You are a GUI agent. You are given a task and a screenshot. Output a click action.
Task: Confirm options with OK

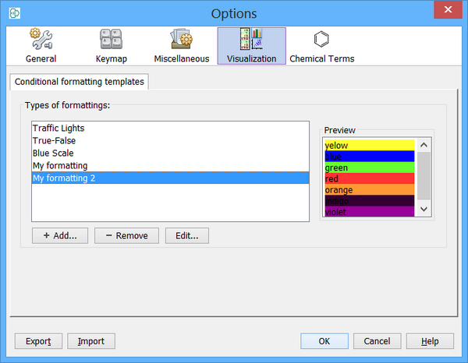click(324, 341)
